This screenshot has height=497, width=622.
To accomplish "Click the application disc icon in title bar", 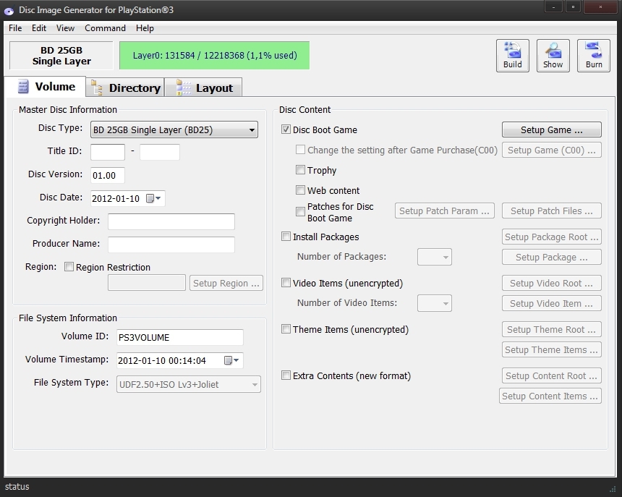I will click(x=9, y=10).
